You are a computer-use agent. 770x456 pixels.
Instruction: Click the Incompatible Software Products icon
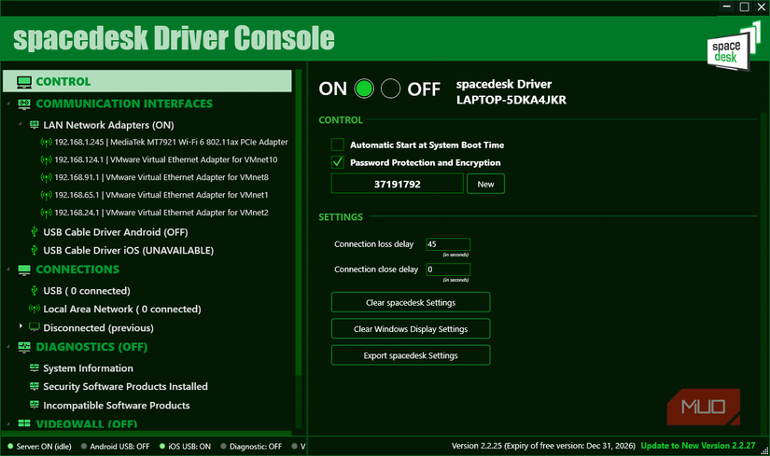click(x=34, y=405)
